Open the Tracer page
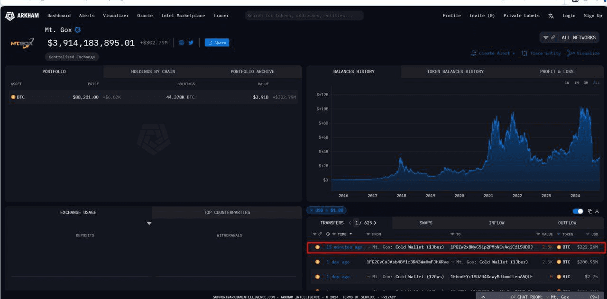This screenshot has height=299, width=607. (x=221, y=16)
